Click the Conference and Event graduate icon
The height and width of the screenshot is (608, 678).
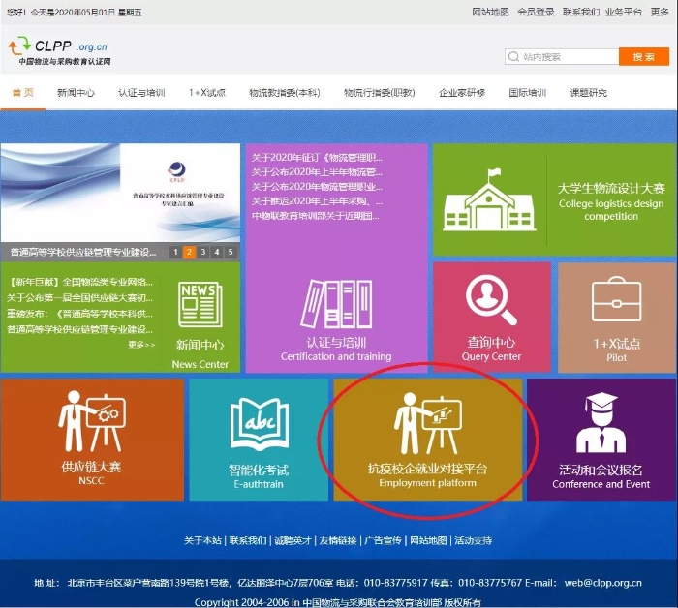pyautogui.click(x=601, y=423)
